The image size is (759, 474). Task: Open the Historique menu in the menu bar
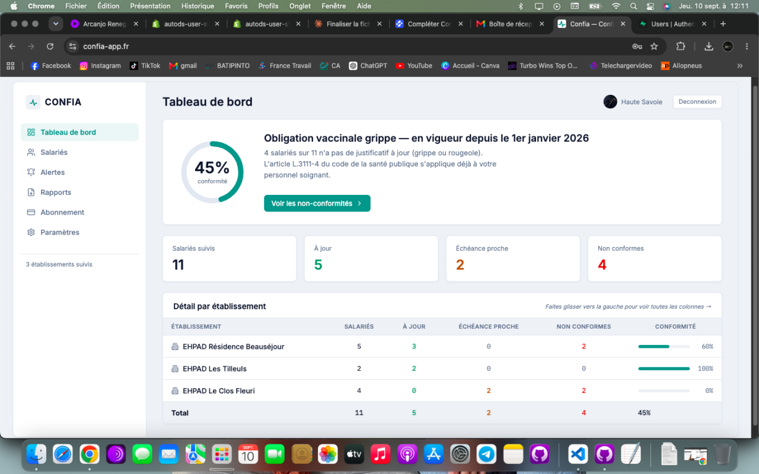pyautogui.click(x=197, y=6)
